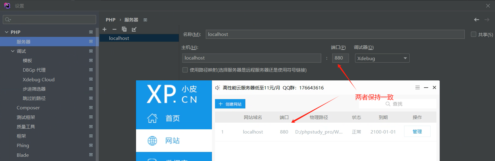Click port 880 cell in site table
This screenshot has width=495, height=161.
[284, 132]
